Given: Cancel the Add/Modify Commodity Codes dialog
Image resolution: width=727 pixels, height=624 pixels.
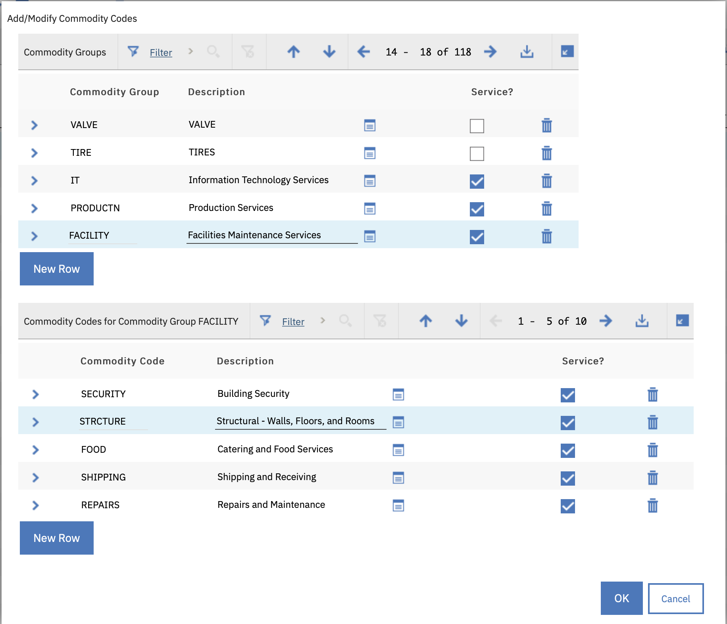Looking at the screenshot, I should click(x=675, y=599).
